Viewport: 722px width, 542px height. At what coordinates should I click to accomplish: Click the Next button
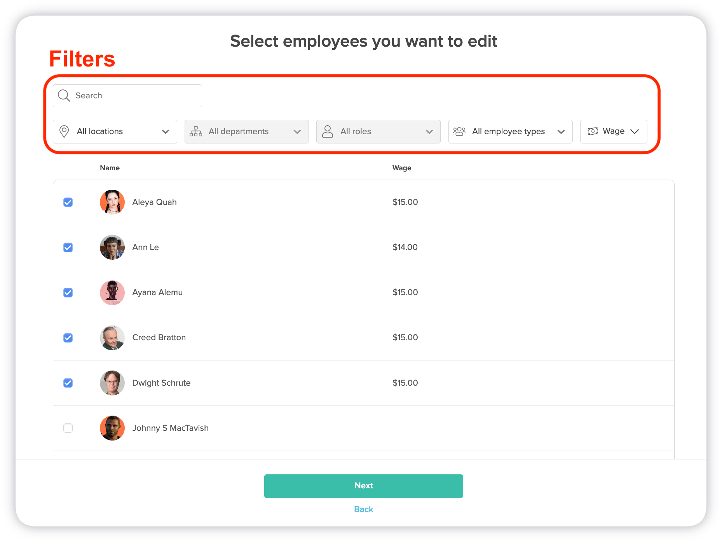(x=363, y=486)
